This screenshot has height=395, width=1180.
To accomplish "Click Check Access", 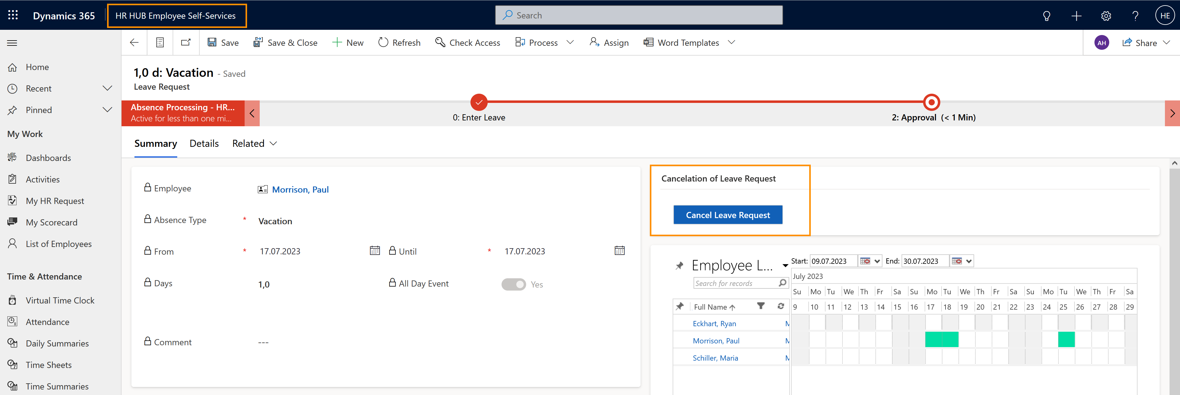I will [x=468, y=42].
